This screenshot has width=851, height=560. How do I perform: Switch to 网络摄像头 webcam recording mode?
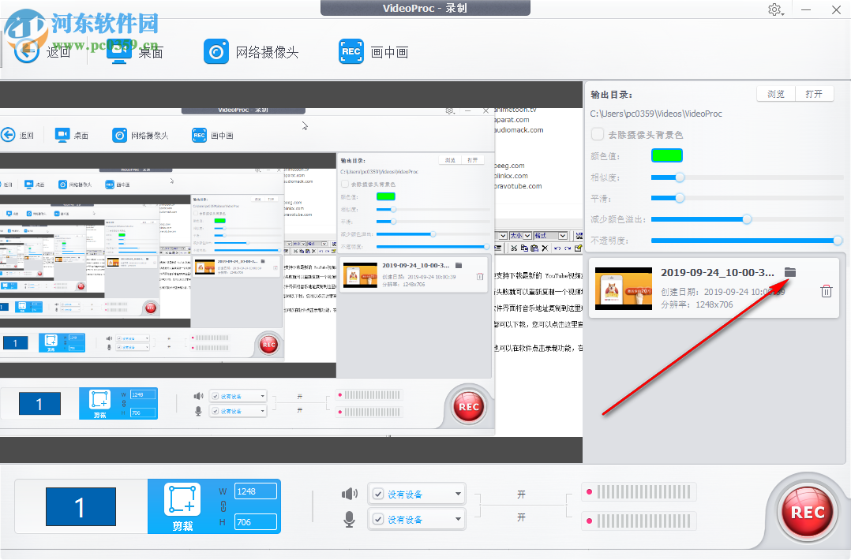216,51
